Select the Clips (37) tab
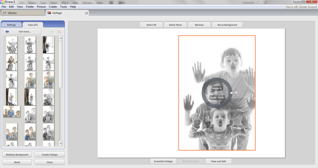This screenshot has width=318, height=168. tap(33, 25)
